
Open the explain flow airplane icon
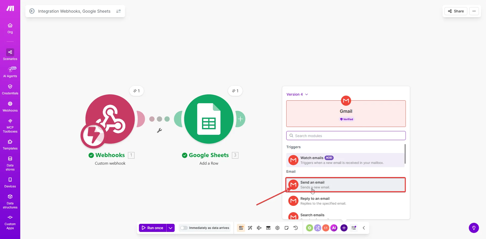tap(259, 228)
